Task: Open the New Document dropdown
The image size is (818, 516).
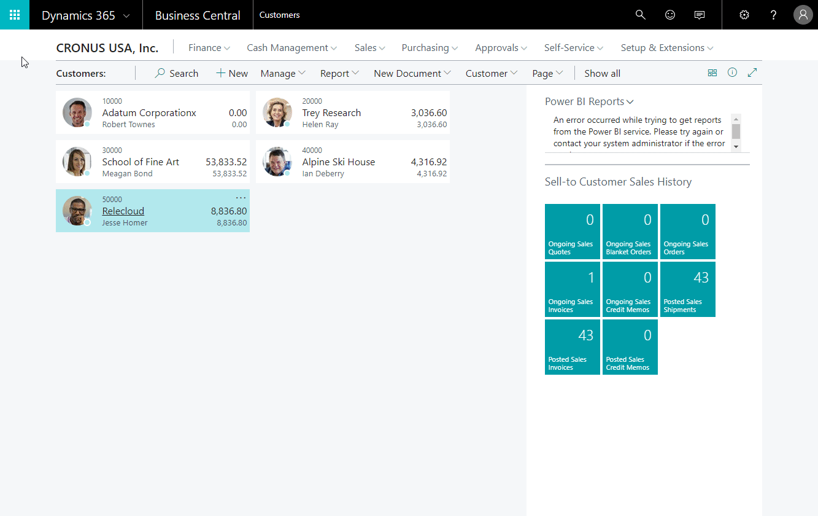Action: [x=412, y=73]
